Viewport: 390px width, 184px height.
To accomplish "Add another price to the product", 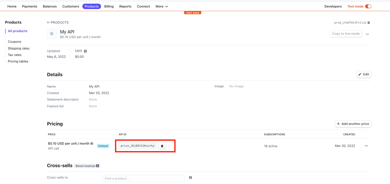I will coord(353,124).
